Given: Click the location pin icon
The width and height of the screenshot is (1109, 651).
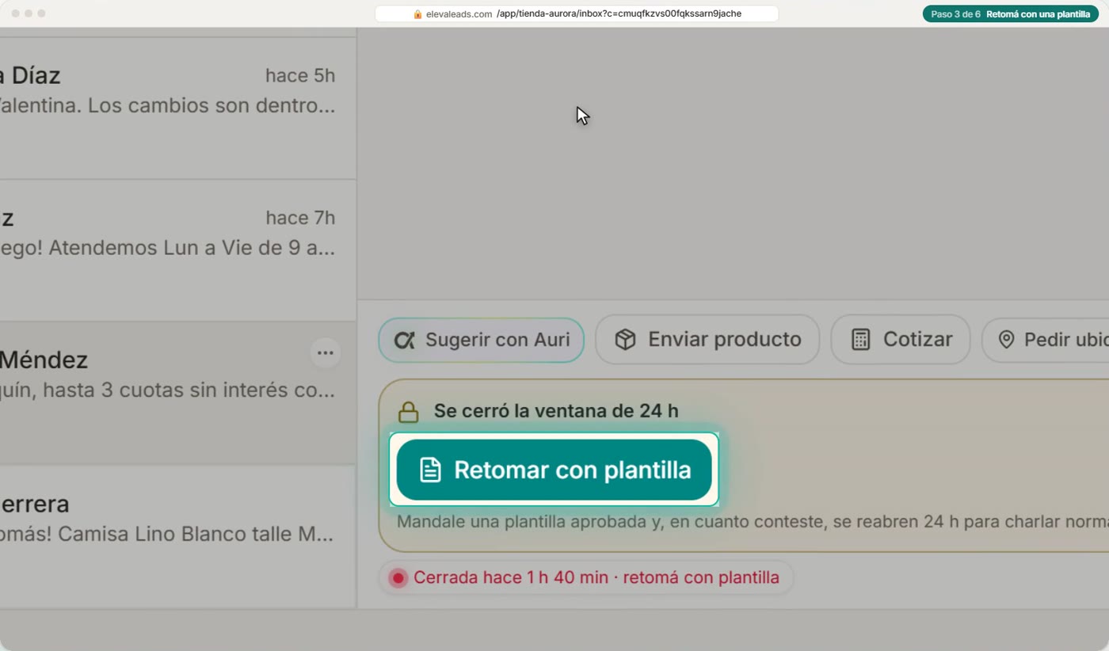Looking at the screenshot, I should pyautogui.click(x=1006, y=340).
